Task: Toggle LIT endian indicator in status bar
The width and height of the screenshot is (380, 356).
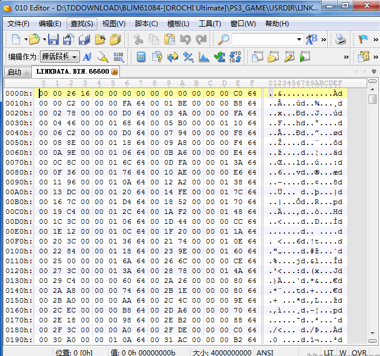Action: (x=328, y=352)
